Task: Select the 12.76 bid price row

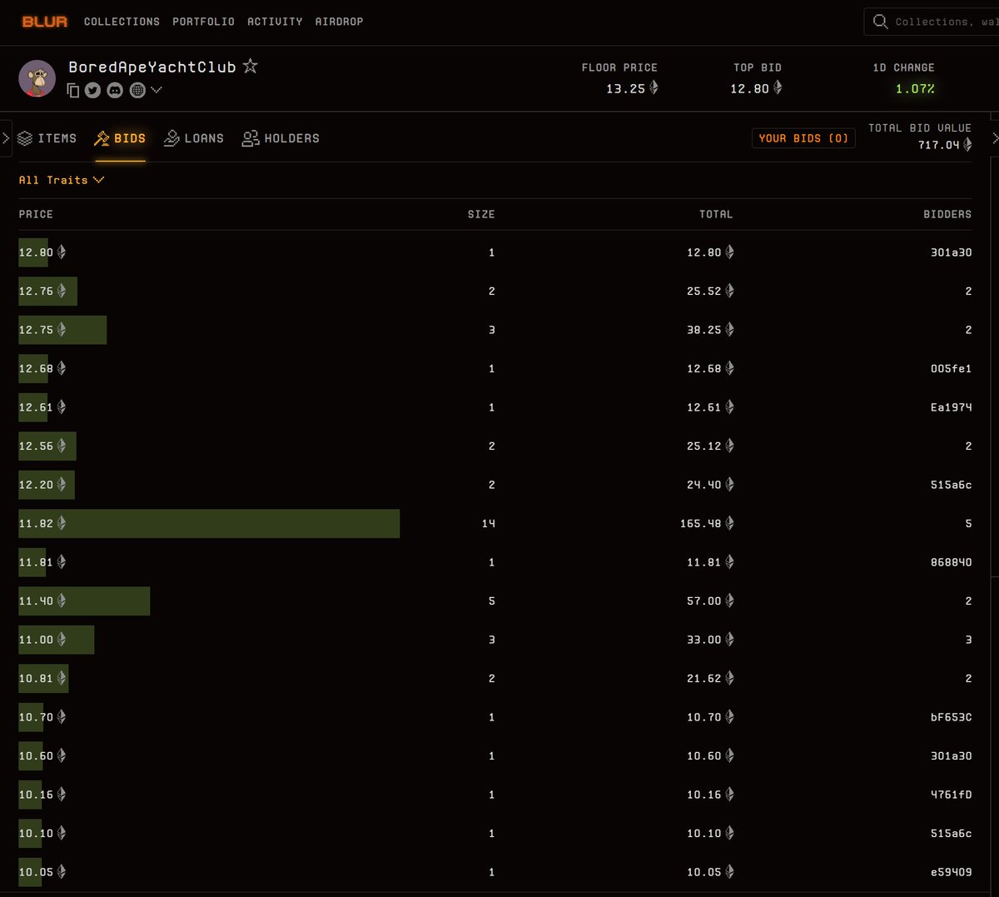Action: (x=495, y=291)
